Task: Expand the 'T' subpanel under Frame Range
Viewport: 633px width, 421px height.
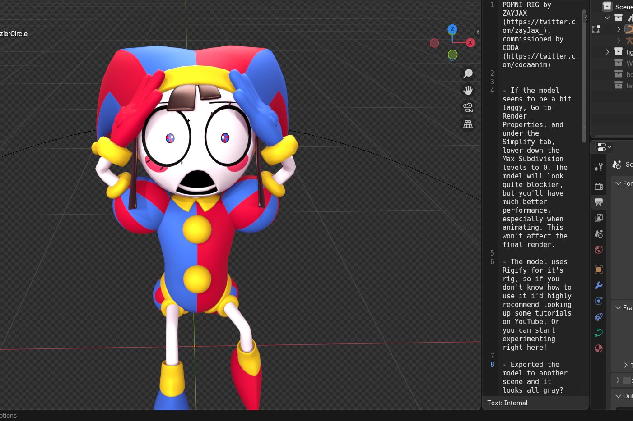Action: [626, 365]
